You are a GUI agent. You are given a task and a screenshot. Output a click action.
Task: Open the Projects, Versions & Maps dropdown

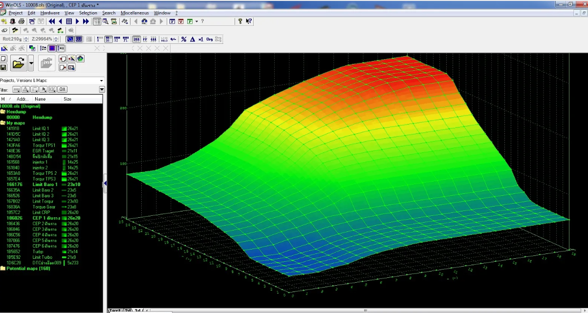pyautogui.click(x=101, y=80)
